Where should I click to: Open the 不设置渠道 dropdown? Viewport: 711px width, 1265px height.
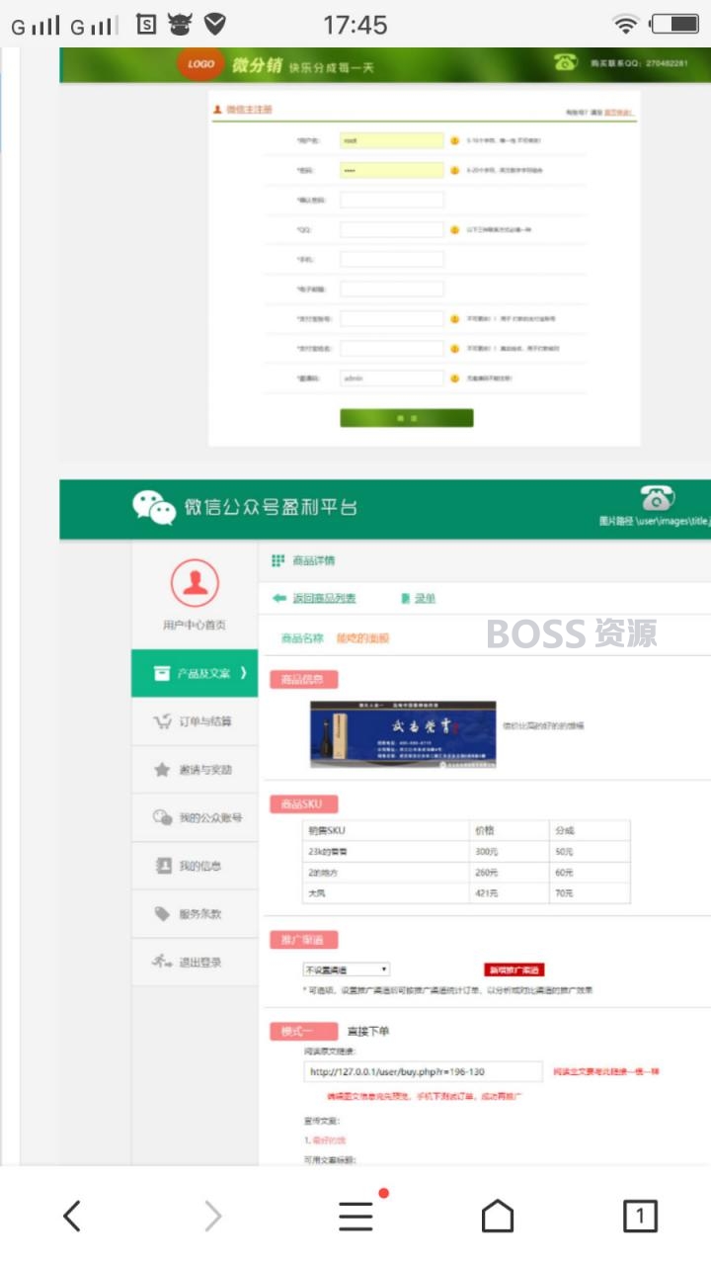346,970
